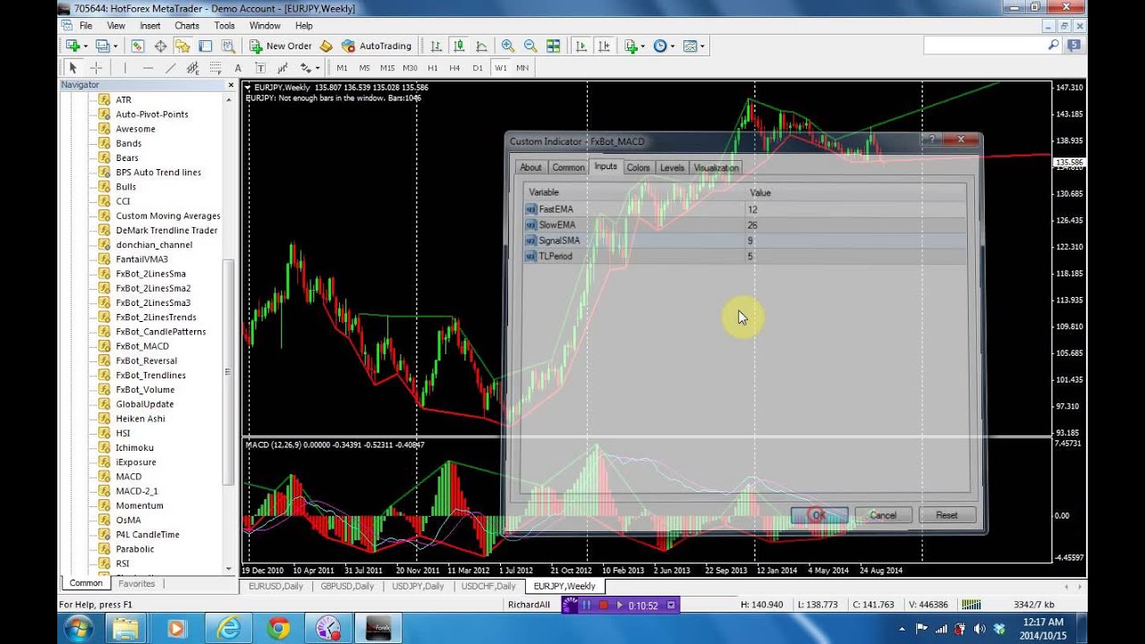Select the Fibonacci Retracement tool
Image resolution: width=1145 pixels, height=644 pixels.
click(x=215, y=68)
